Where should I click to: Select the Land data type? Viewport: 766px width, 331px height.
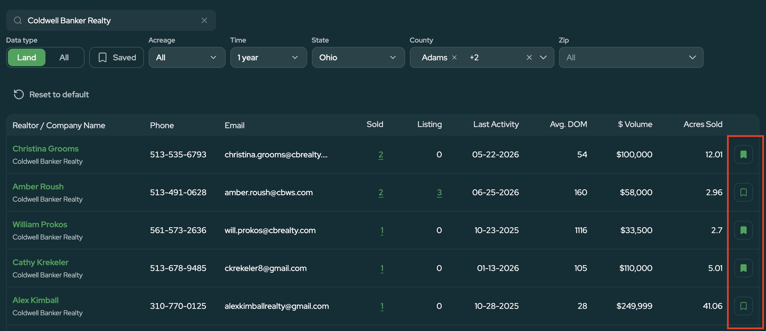pos(27,57)
